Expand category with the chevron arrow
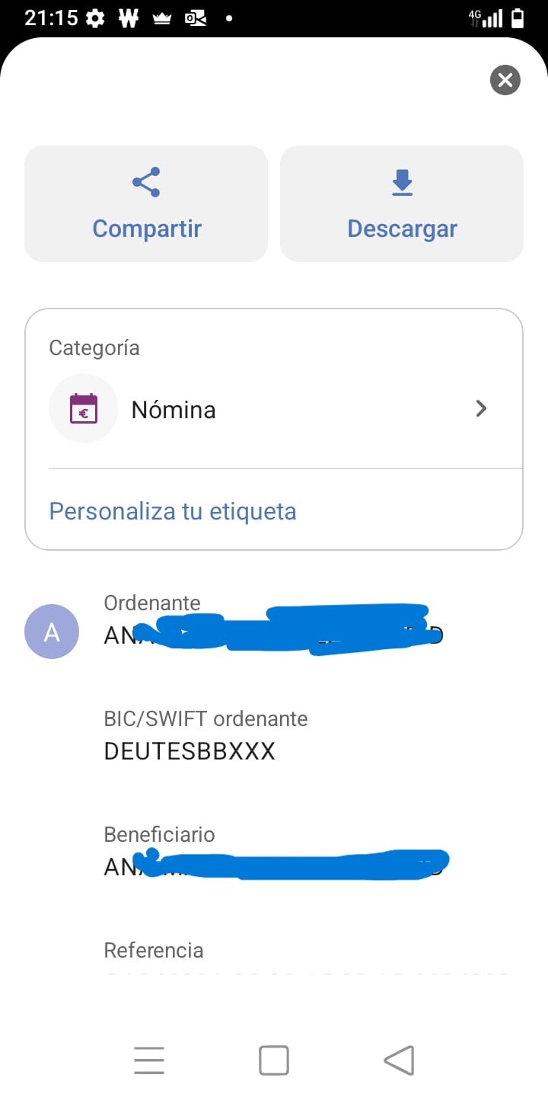The width and height of the screenshot is (548, 1097). coord(481,409)
